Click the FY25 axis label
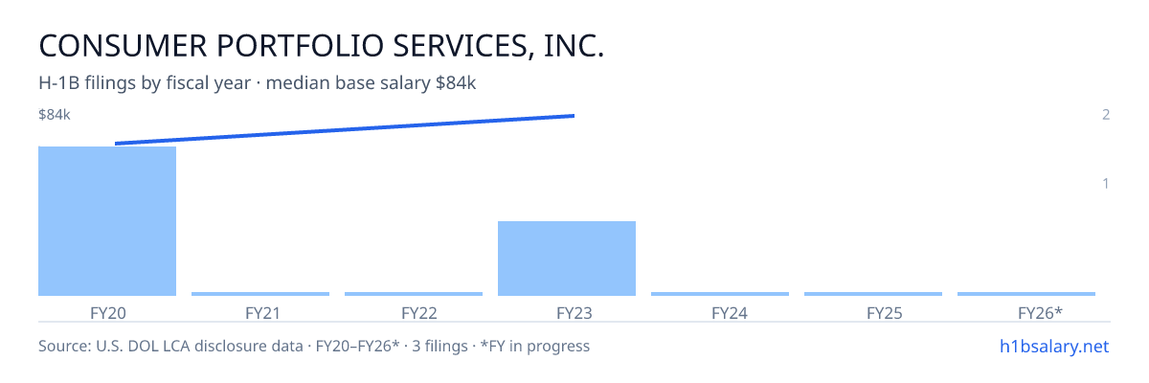1149x383 pixels. click(x=873, y=312)
